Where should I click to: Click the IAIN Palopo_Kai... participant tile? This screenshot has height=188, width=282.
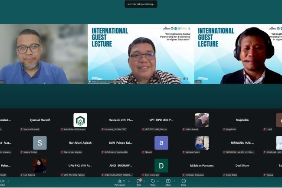tap(121, 143)
